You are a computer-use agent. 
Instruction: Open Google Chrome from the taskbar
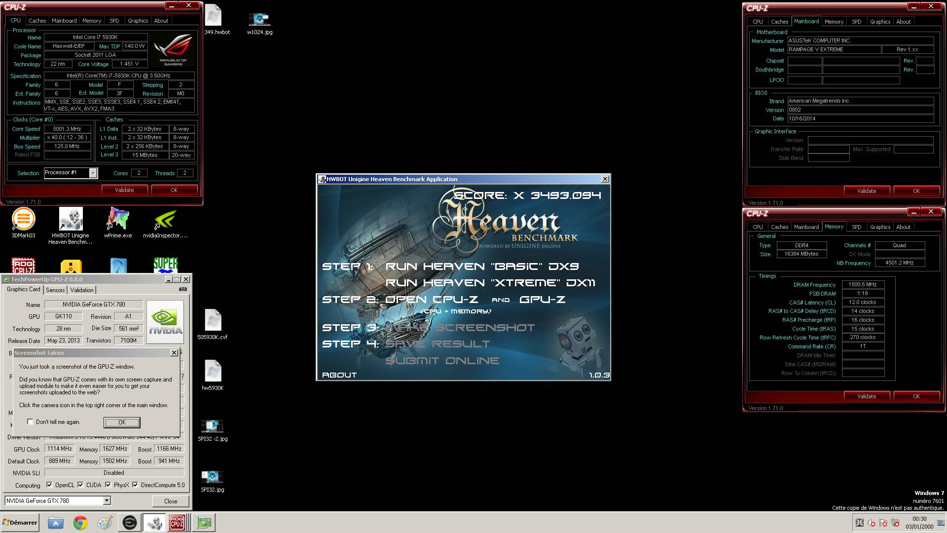[80, 523]
